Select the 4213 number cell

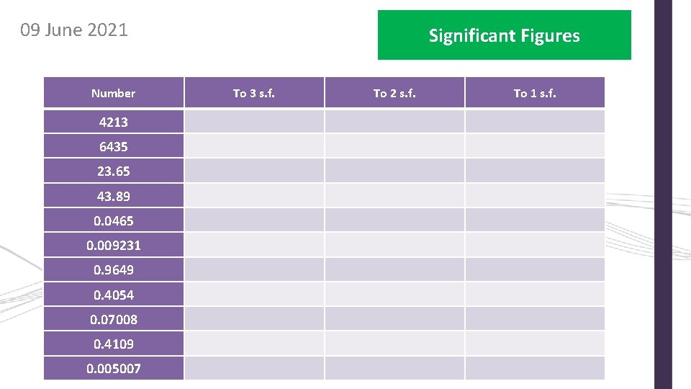pos(113,122)
